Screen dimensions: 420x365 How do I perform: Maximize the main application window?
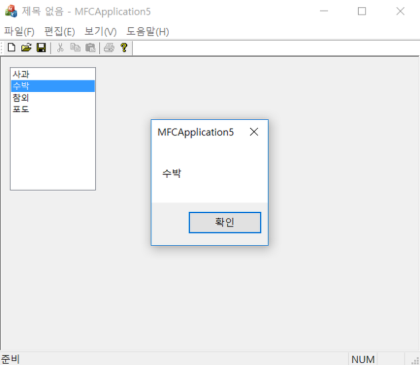click(x=362, y=11)
